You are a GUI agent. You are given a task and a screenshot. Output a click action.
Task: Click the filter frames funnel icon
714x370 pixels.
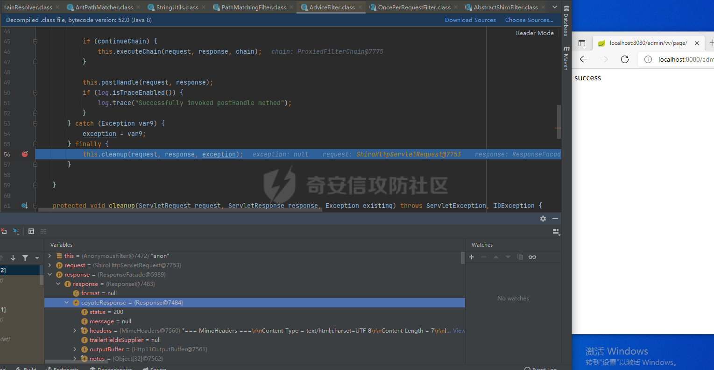tap(25, 258)
